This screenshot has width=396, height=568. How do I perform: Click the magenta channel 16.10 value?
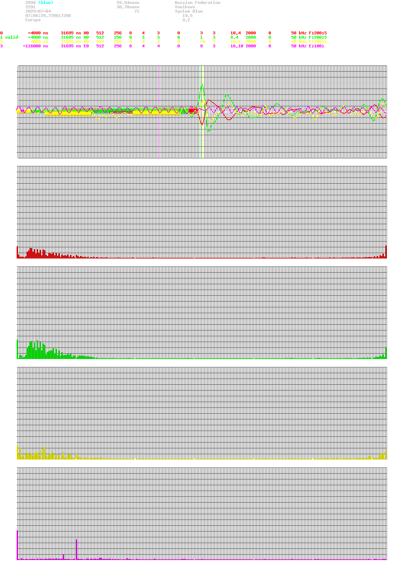coord(237,46)
